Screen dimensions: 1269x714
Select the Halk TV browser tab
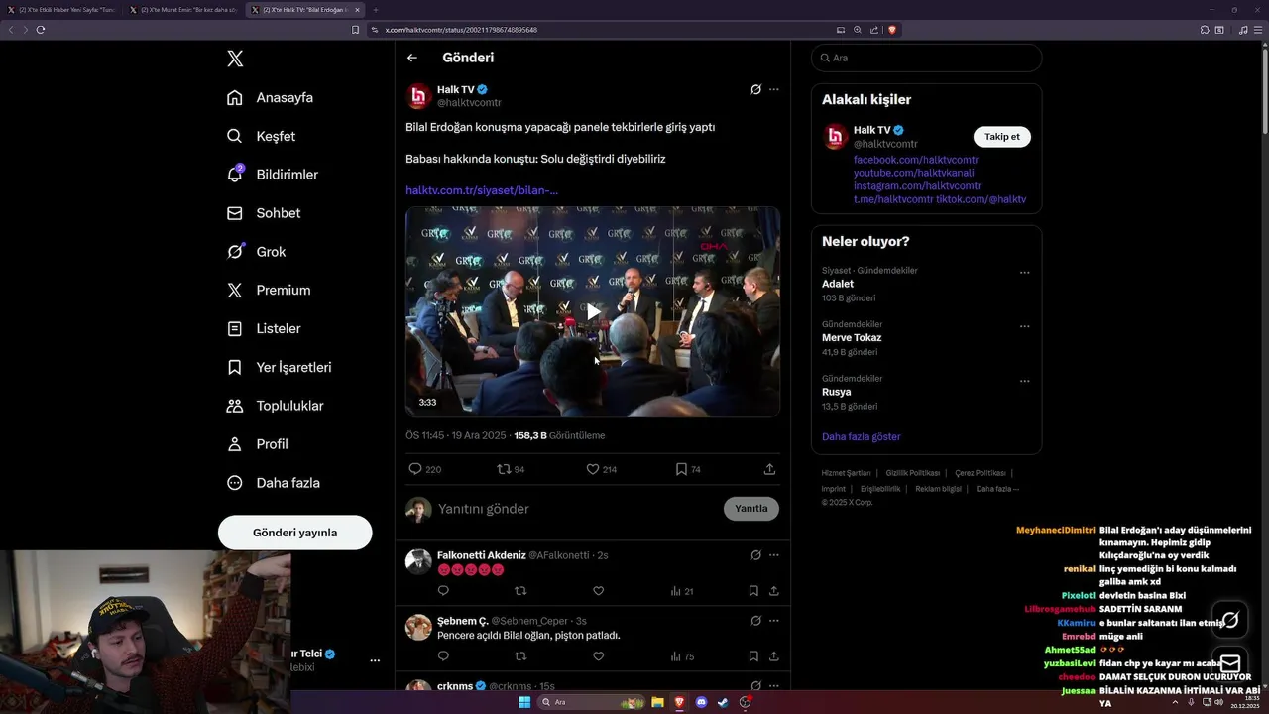click(x=307, y=10)
